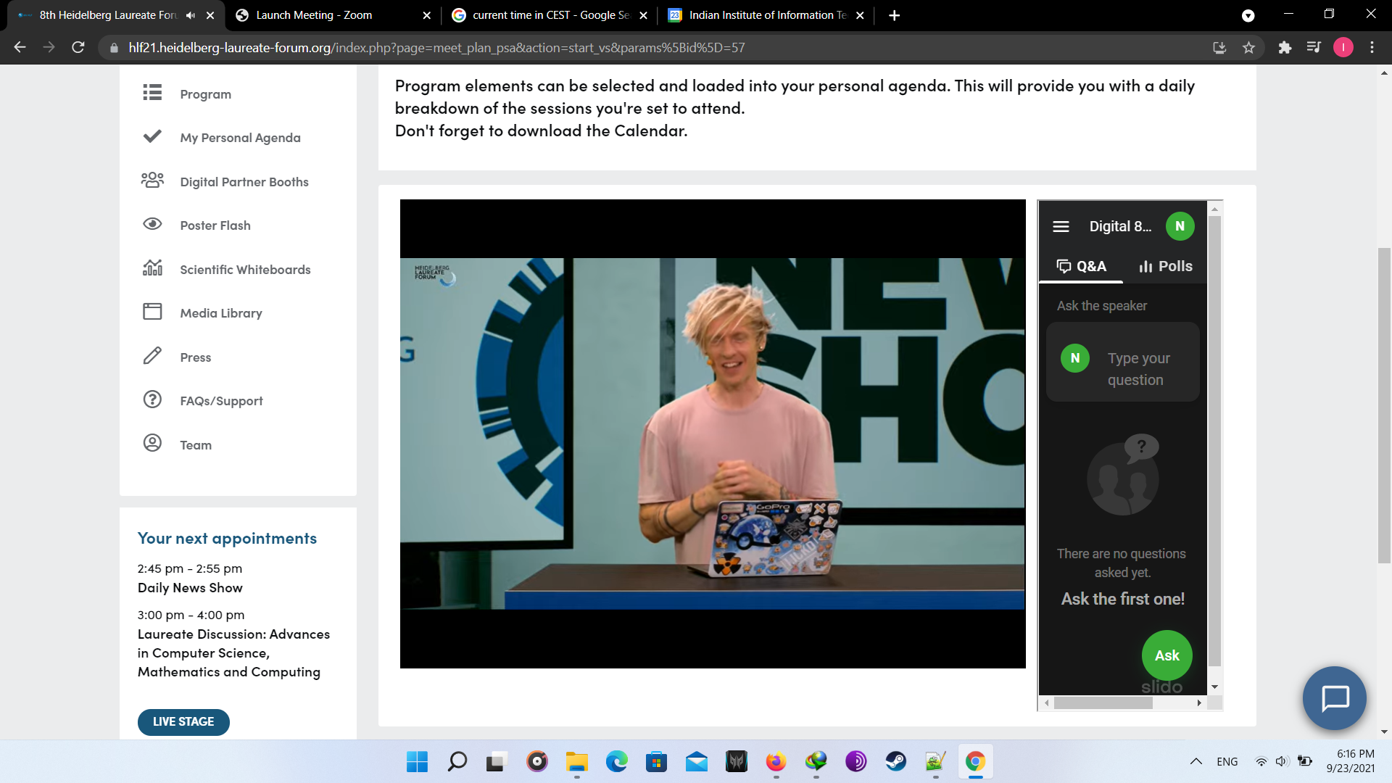Open Chrome's three-dot menu

[x=1372, y=48]
